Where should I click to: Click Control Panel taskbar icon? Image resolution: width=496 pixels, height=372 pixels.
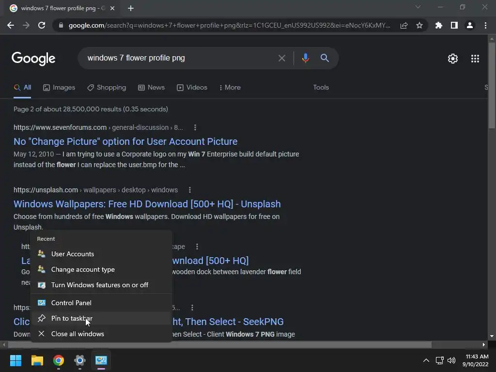[x=101, y=360]
